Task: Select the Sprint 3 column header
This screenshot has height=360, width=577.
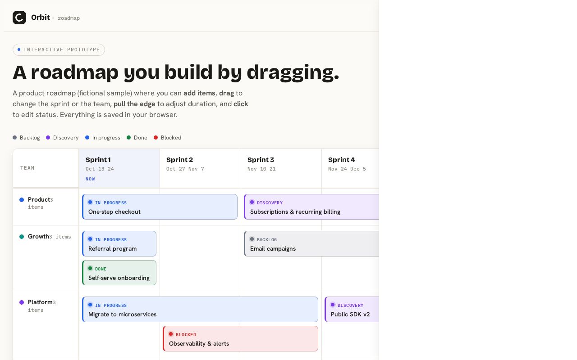Action: point(281,168)
